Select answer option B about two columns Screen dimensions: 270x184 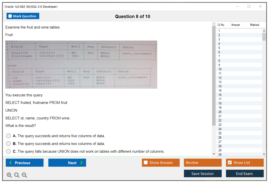click(x=8, y=143)
